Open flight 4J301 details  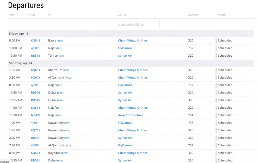[x=35, y=85]
